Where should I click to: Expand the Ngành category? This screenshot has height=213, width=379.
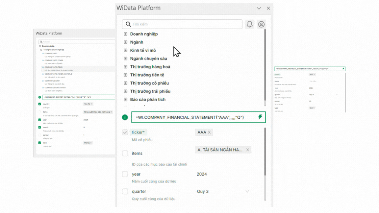point(125,42)
